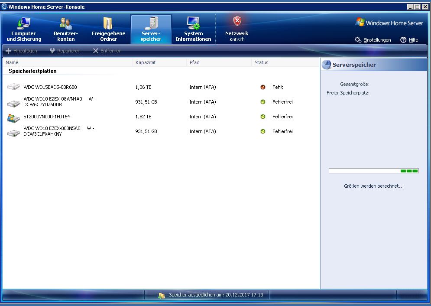Click the Netzwerk Kritisch shield icon
The height and width of the screenshot is (306, 431).
pos(237,21)
